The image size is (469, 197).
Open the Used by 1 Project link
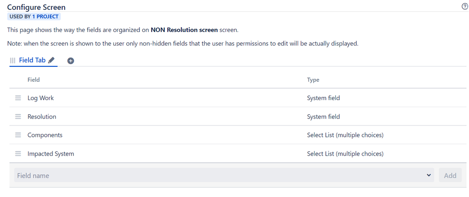(34, 16)
